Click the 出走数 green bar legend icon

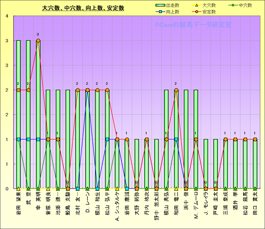coord(160,5)
